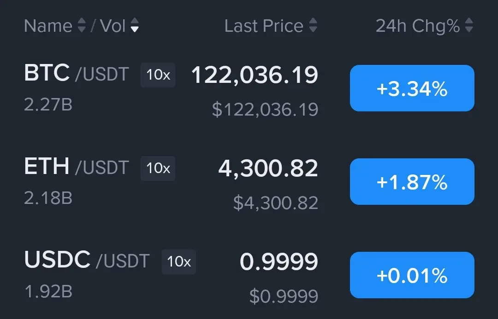Sort list by Name arrows icon
Viewport: 498px width, 319px height.
point(82,25)
